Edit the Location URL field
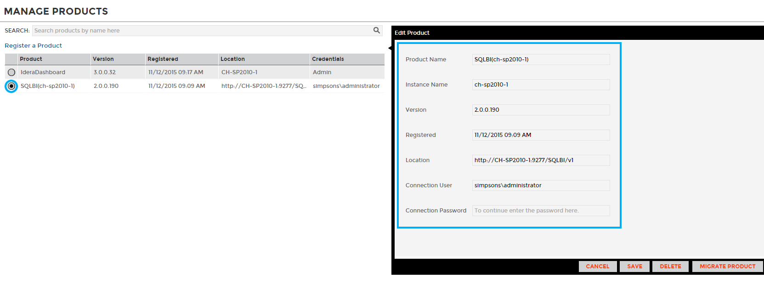The height and width of the screenshot is (283, 764). point(541,160)
